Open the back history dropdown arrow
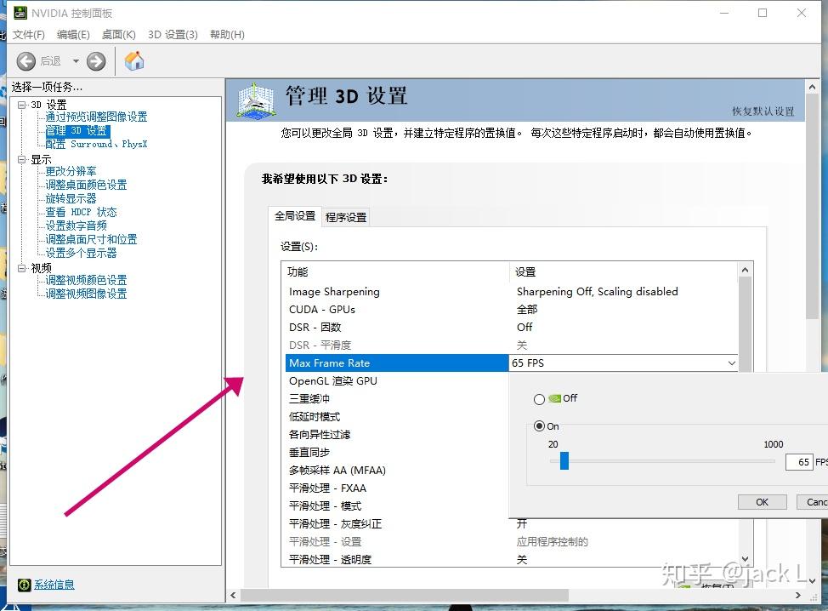 pos(76,61)
